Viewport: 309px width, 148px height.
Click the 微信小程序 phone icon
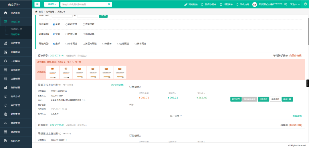click(202, 5)
